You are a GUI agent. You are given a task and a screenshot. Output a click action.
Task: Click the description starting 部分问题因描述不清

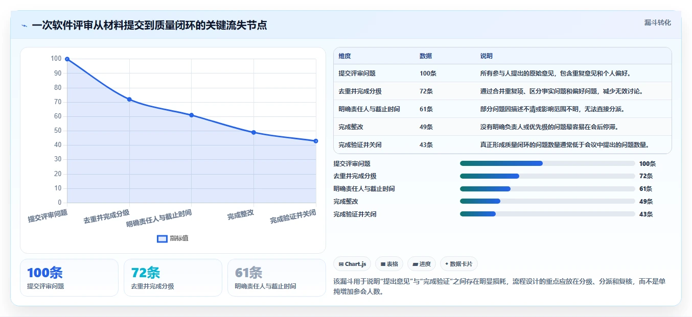click(552, 109)
